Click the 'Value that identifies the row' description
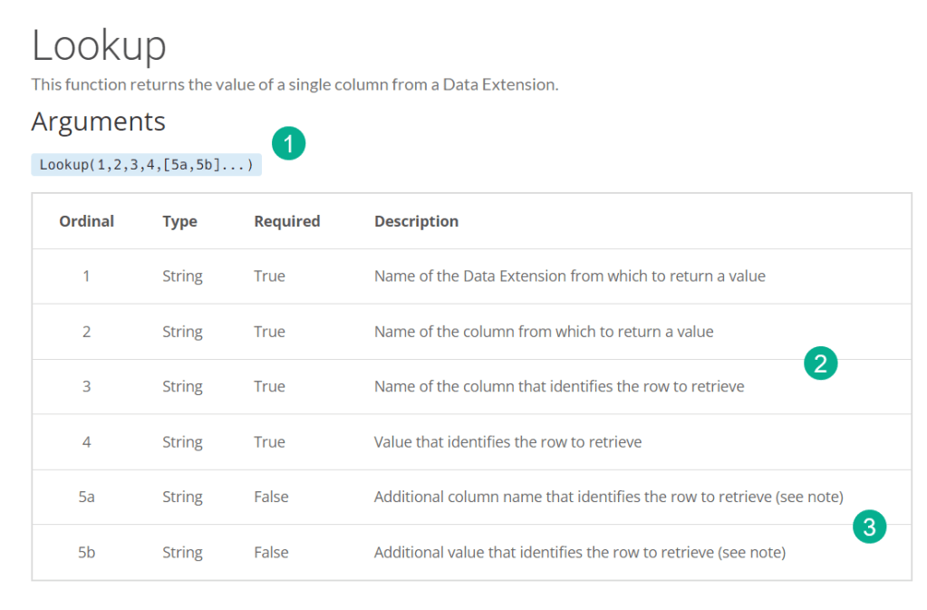The width and height of the screenshot is (927, 610). 507,442
